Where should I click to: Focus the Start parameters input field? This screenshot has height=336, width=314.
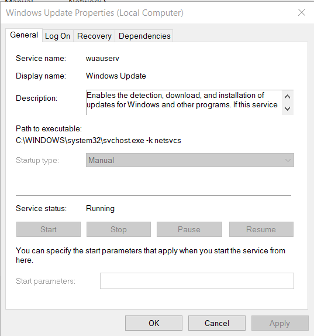click(197, 281)
